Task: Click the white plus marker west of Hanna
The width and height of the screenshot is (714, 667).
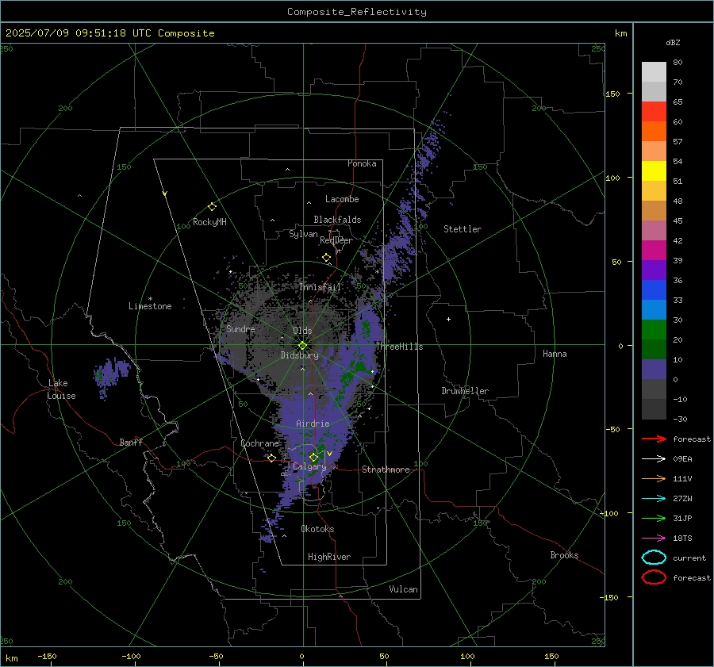Action: [448, 319]
